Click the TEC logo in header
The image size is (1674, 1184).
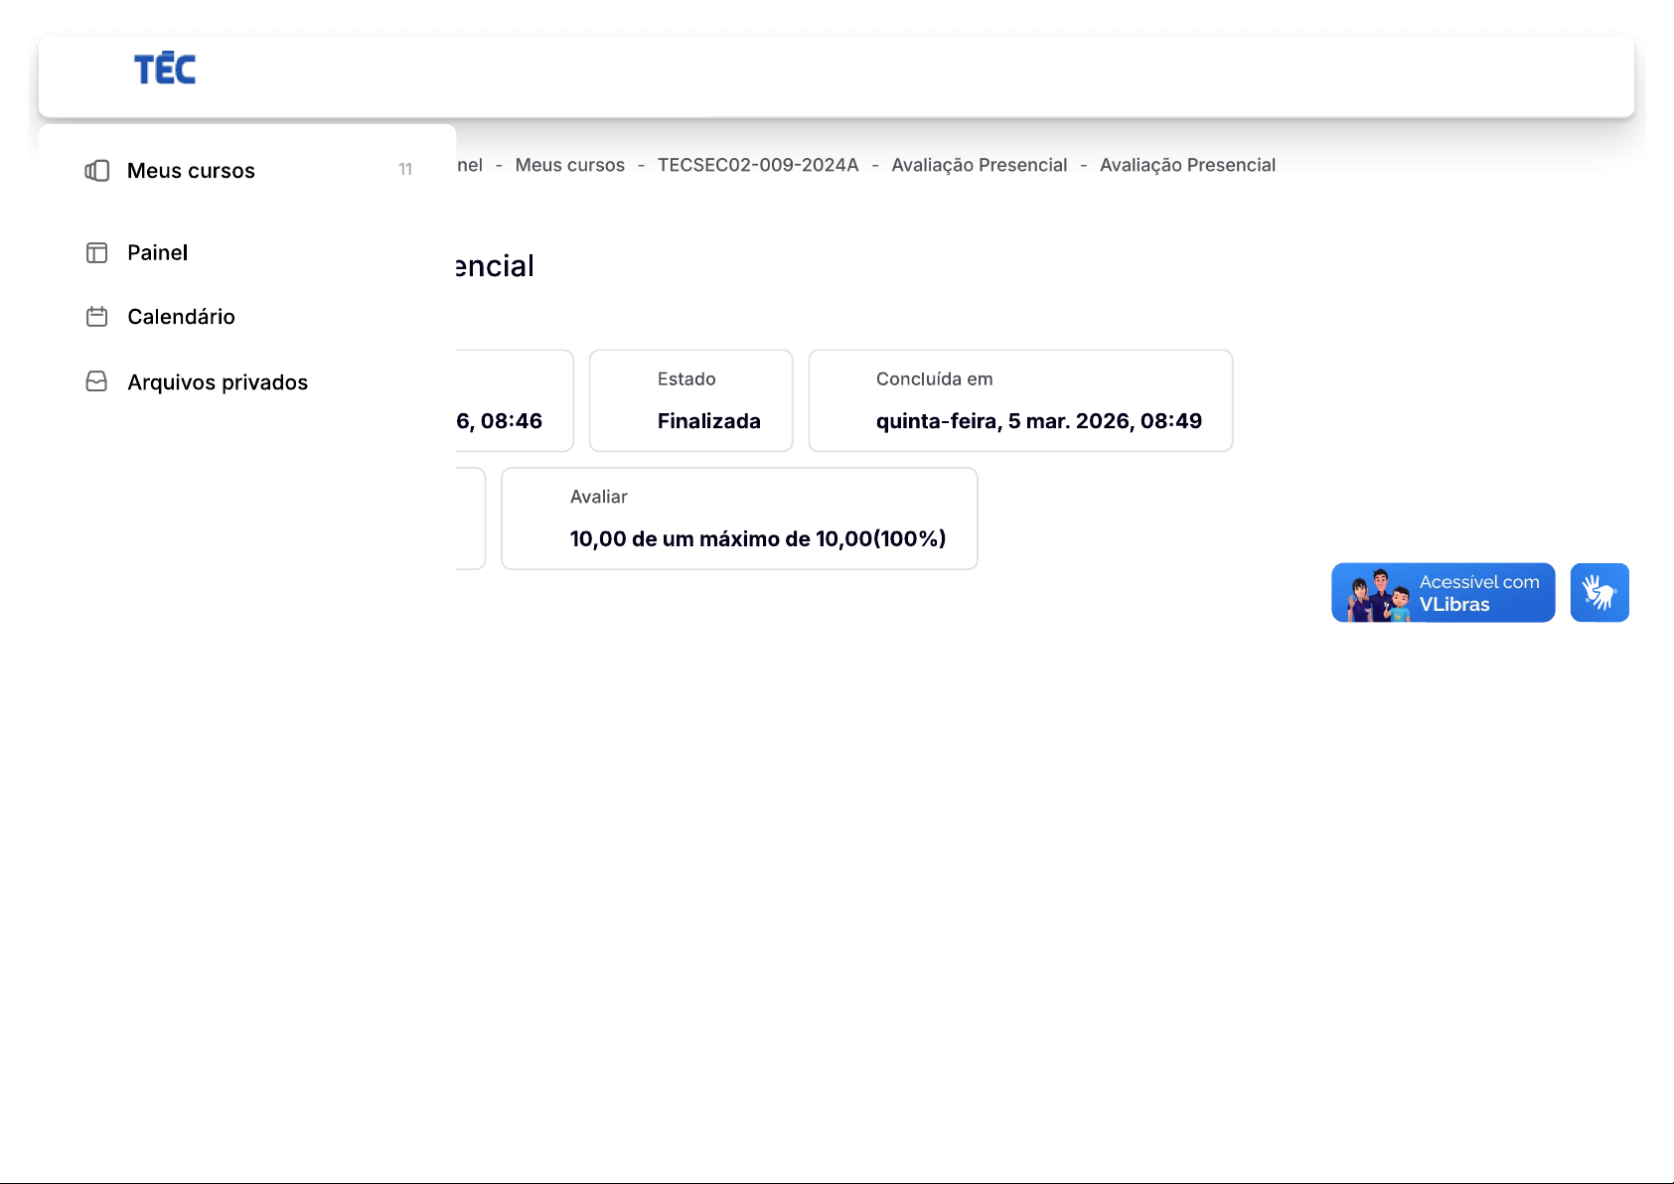165,70
